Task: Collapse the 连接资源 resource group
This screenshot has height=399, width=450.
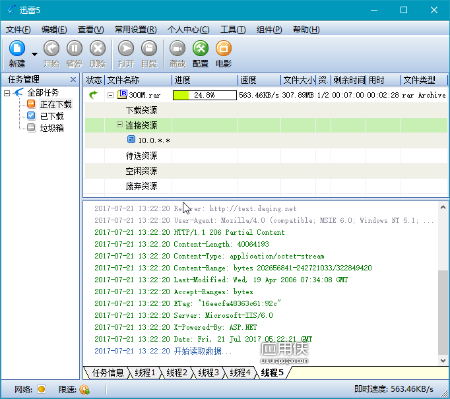Action: coord(119,125)
